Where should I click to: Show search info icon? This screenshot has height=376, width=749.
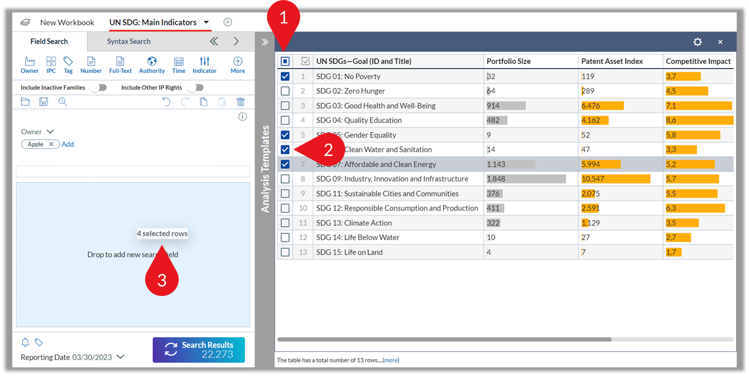pyautogui.click(x=243, y=117)
